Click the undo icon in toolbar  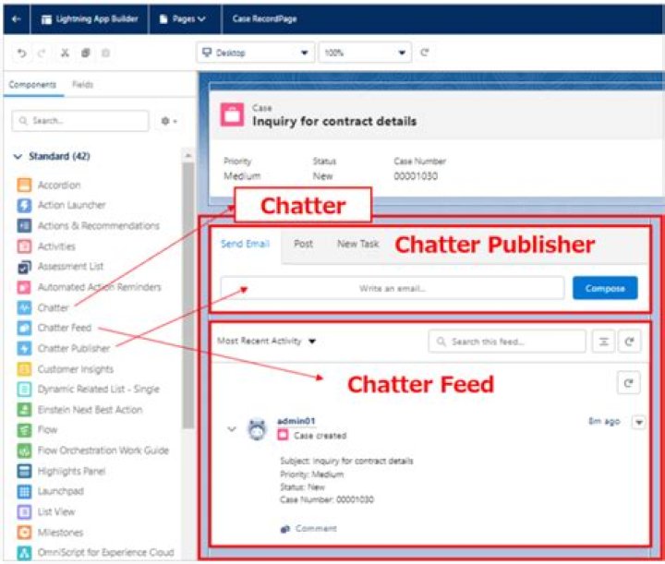[x=20, y=53]
